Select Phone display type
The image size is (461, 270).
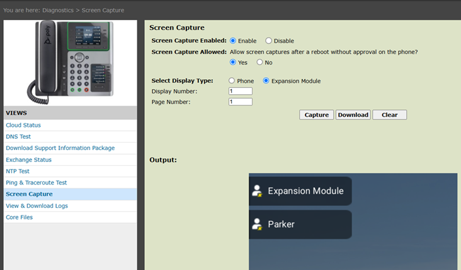(232, 80)
